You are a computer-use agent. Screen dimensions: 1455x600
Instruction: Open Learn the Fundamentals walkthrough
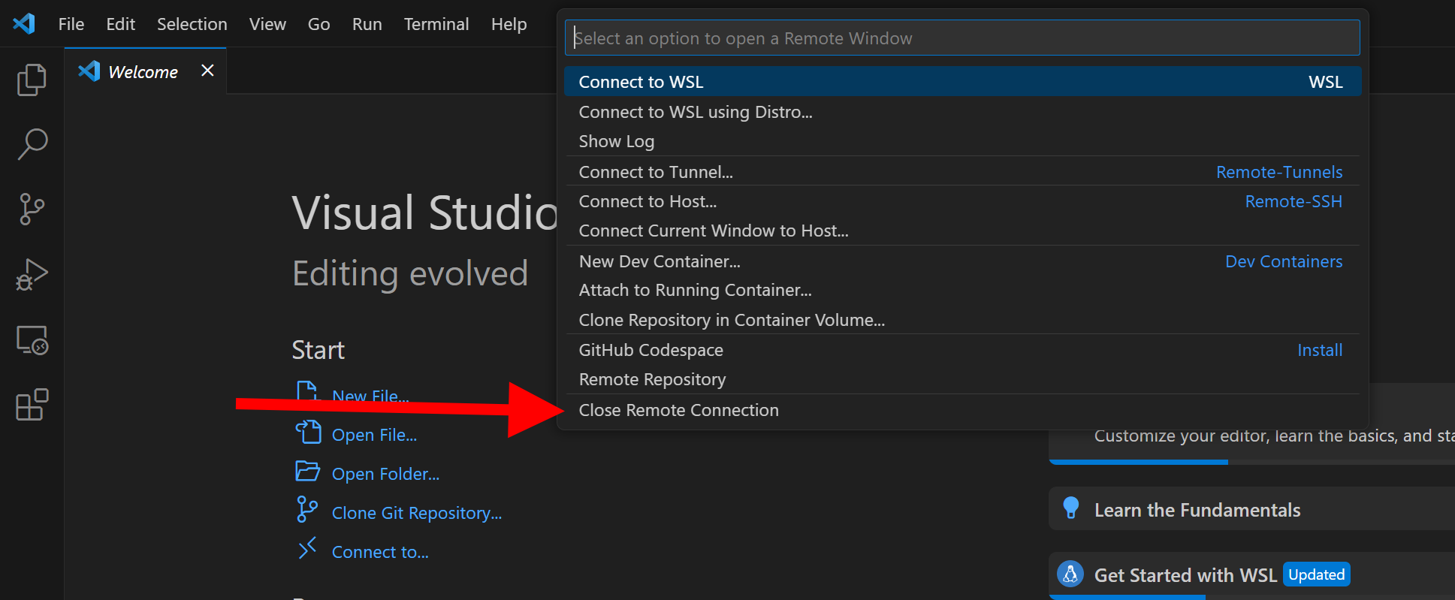(x=1251, y=509)
